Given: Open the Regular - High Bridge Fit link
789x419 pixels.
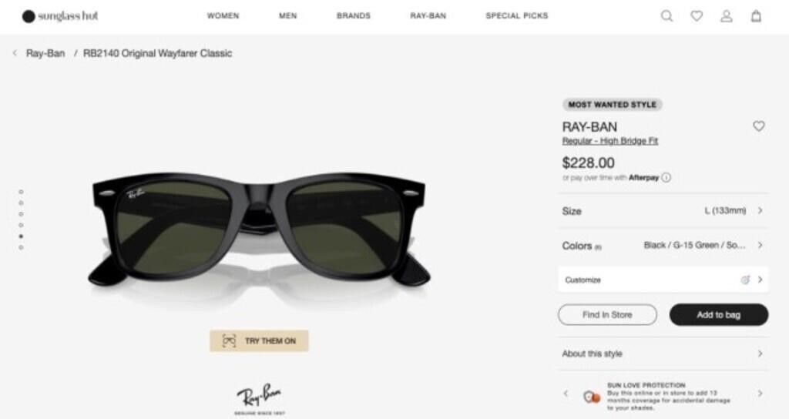Looking at the screenshot, I should pyautogui.click(x=610, y=142).
